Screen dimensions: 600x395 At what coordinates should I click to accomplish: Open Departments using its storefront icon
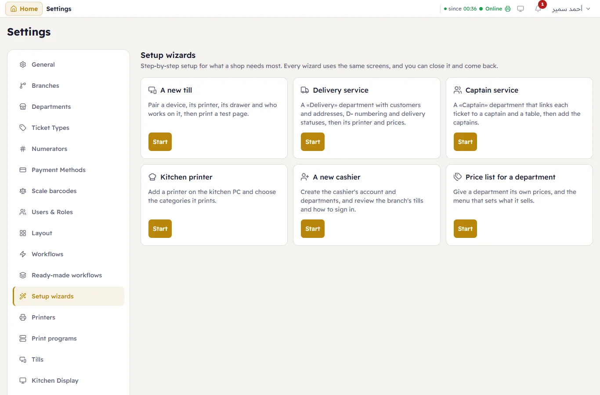point(23,107)
